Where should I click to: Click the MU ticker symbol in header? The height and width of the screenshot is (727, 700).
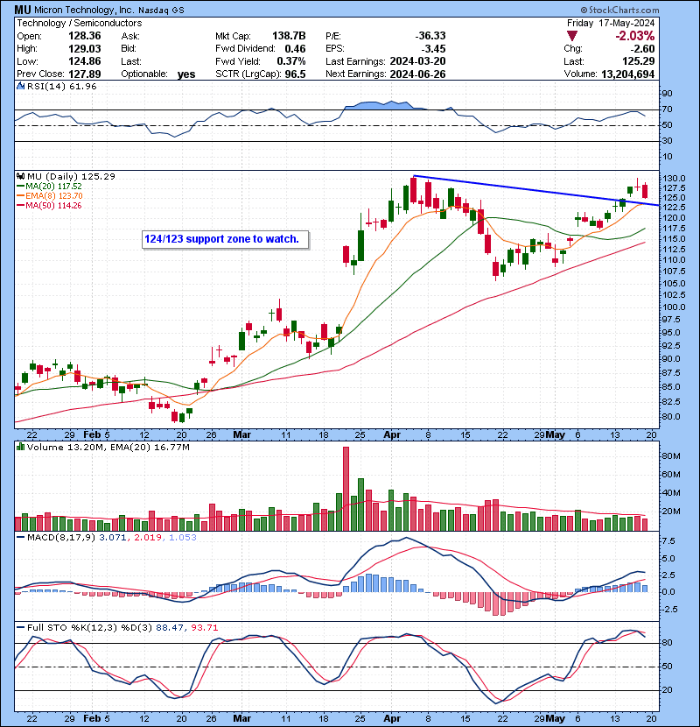pos(23,10)
